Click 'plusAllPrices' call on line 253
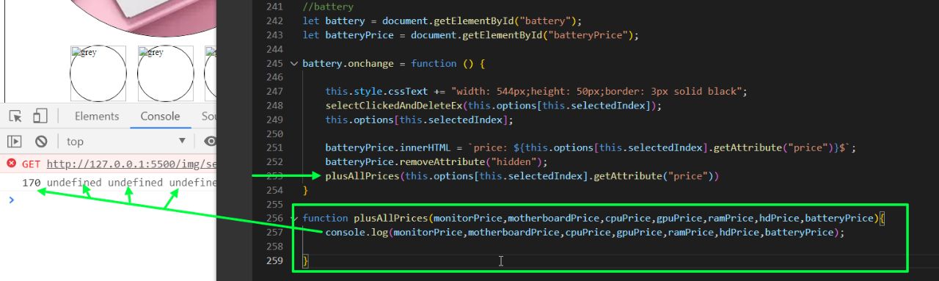 click(x=362, y=176)
